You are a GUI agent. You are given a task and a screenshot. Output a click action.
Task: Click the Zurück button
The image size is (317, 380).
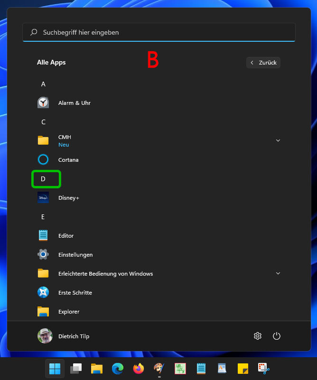(x=263, y=63)
